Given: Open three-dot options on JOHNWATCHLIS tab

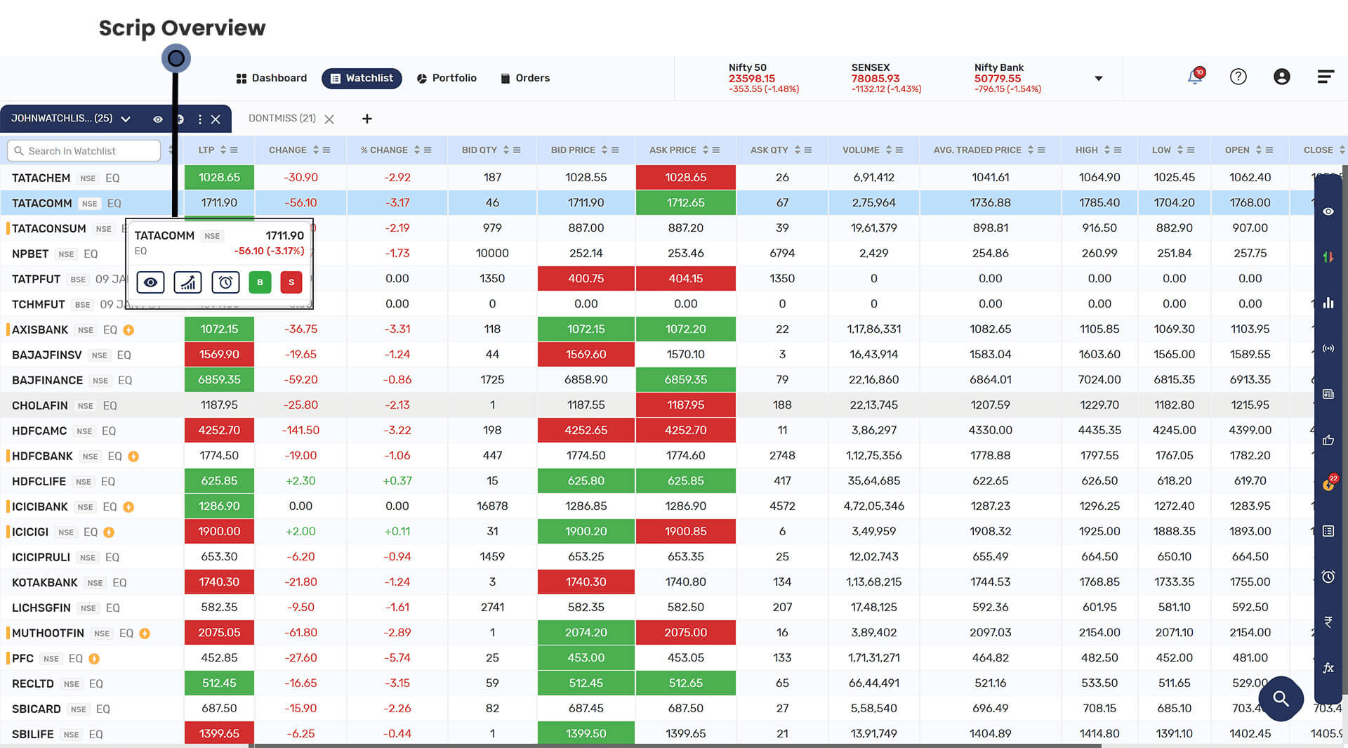Looking at the screenshot, I should coord(200,119).
